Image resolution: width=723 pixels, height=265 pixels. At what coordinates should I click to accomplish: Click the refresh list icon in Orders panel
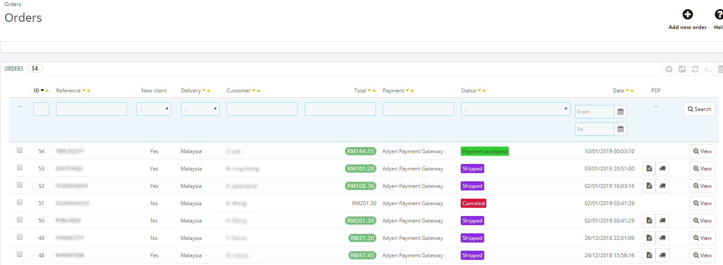695,69
